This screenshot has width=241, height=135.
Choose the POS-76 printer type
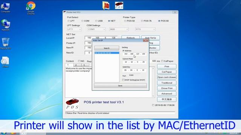(x=142, y=21)
